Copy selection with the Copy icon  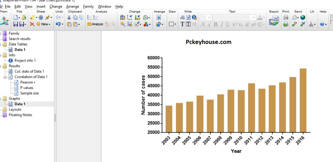(75, 18)
